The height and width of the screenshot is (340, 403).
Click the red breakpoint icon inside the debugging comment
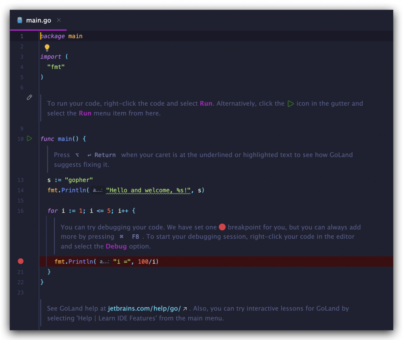tap(222, 227)
